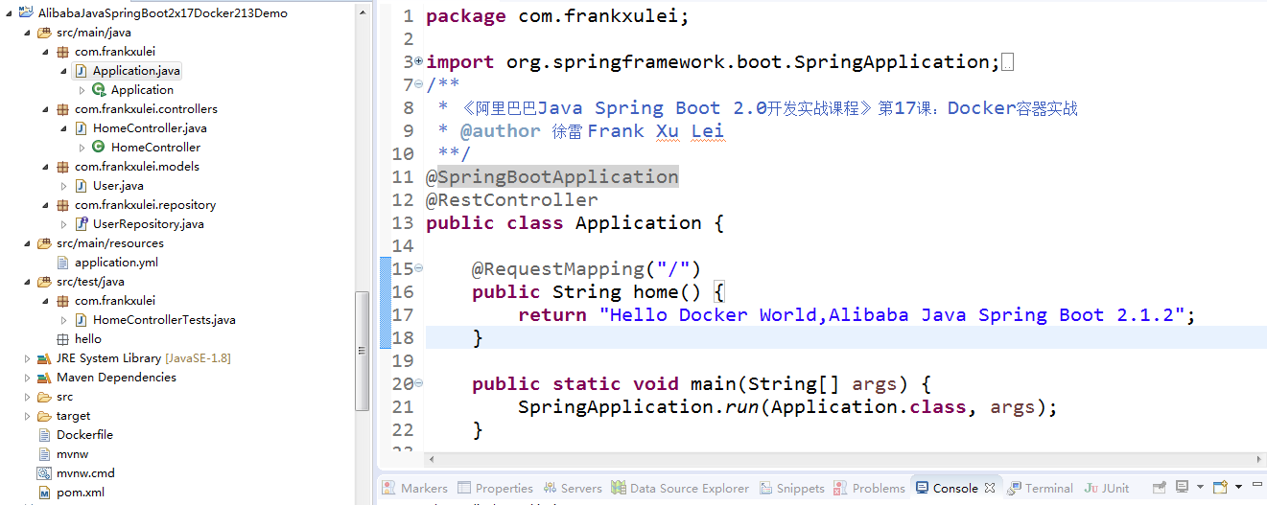Screen dimensions: 1267x505
Task: Expand the Maven Dependencies node
Action: (28, 377)
